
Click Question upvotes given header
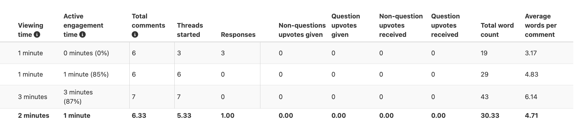coord(346,25)
